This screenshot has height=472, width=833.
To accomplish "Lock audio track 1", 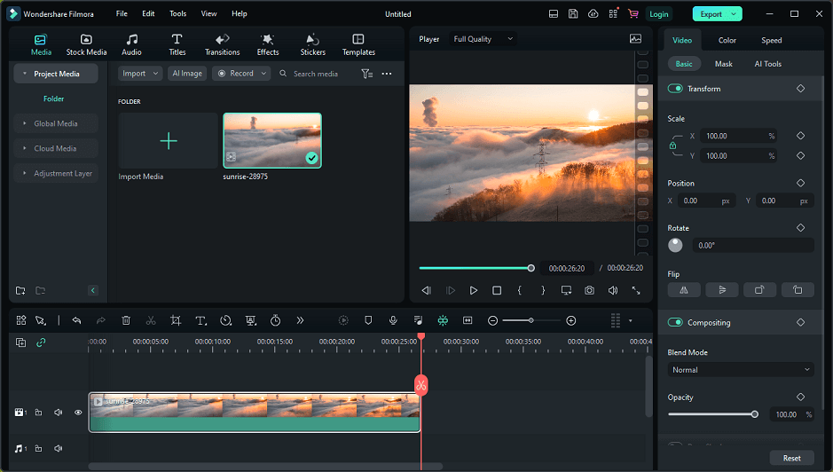I will (x=39, y=449).
